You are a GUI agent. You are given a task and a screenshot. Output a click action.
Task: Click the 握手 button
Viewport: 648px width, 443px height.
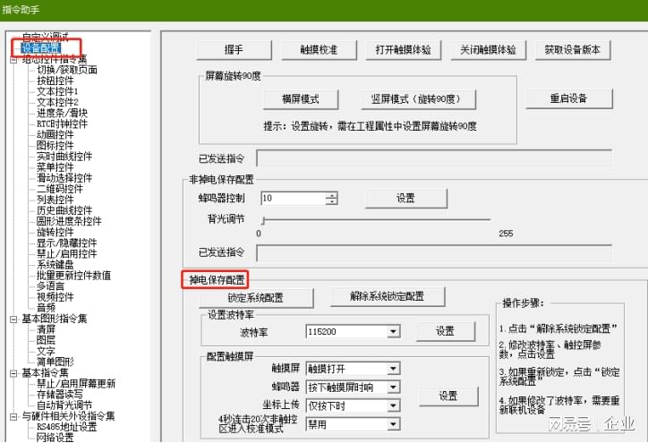tap(233, 50)
